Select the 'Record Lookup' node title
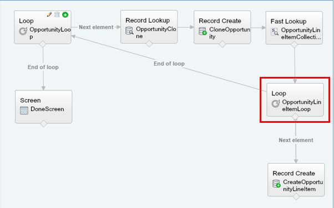Viewport: 334px width, 208px height. click(148, 20)
